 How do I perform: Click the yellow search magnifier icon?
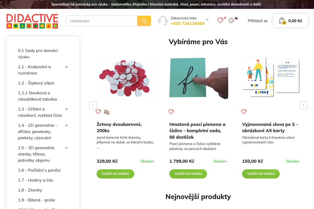tap(144, 21)
